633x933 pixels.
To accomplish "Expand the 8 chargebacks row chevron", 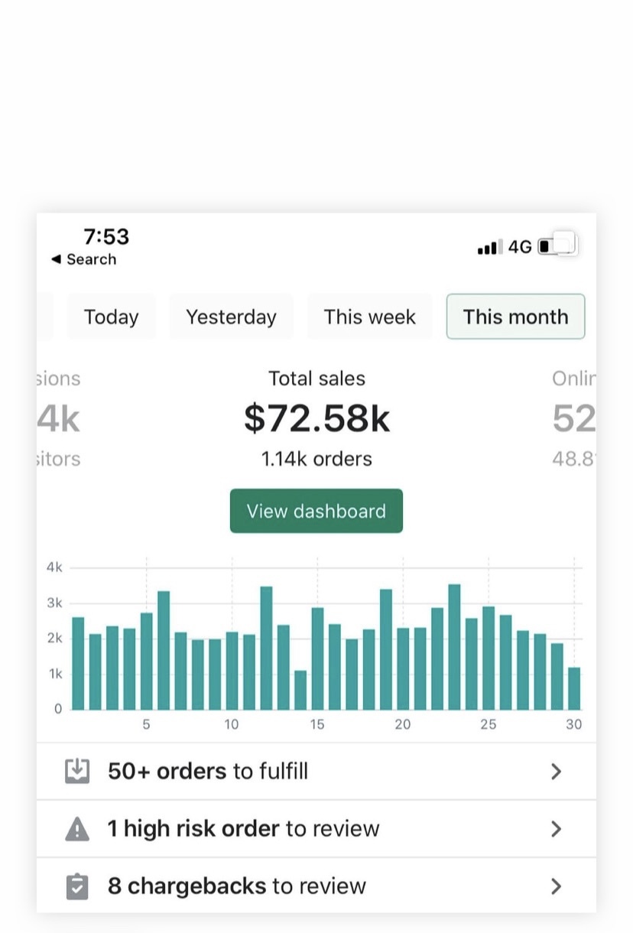I will (556, 886).
